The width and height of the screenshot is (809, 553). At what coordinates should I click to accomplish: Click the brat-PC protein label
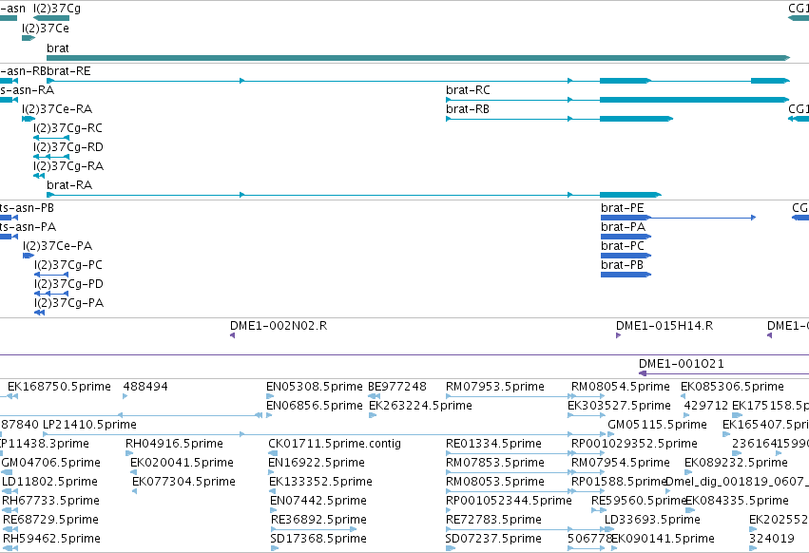(623, 246)
